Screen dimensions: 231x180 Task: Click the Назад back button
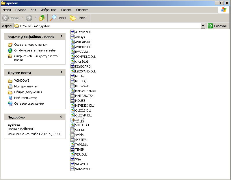[11, 18]
